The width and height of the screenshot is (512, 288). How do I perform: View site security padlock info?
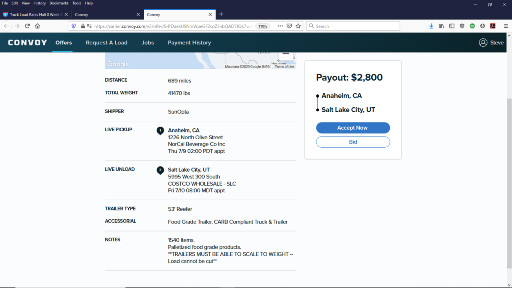(83, 26)
